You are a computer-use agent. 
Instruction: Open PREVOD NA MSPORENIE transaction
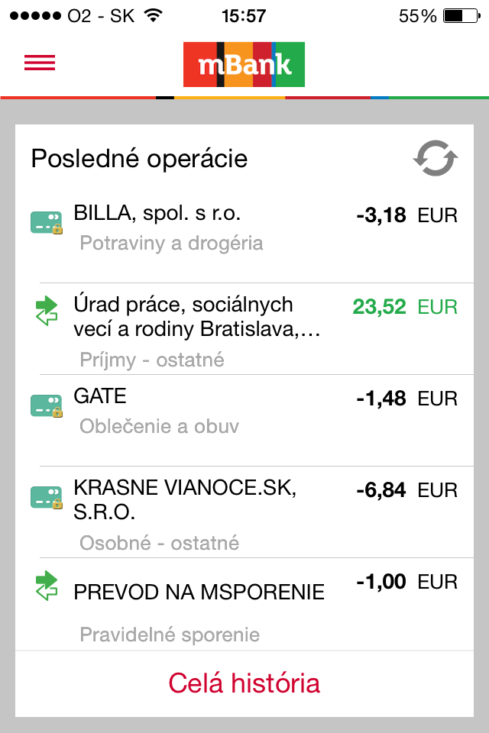coord(199,592)
